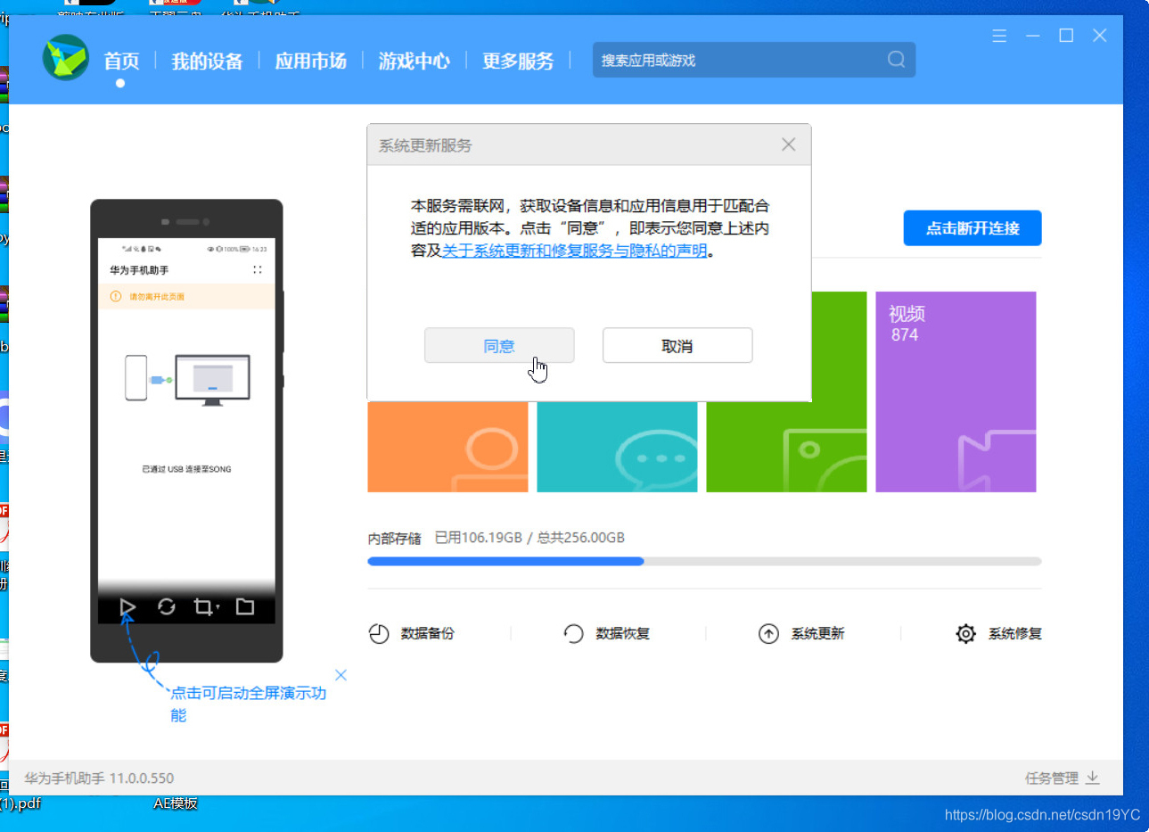Switch to the 首页 home tab
The image size is (1149, 832).
click(121, 61)
